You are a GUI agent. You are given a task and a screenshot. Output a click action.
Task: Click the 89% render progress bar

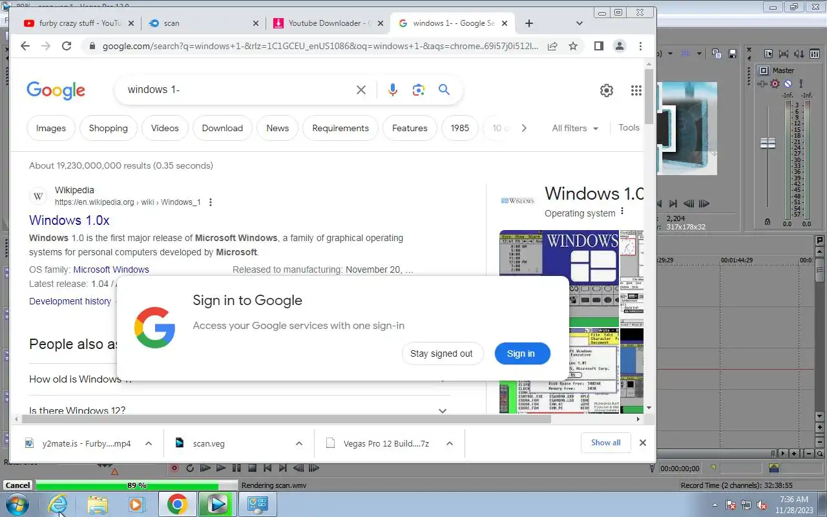pos(136,485)
